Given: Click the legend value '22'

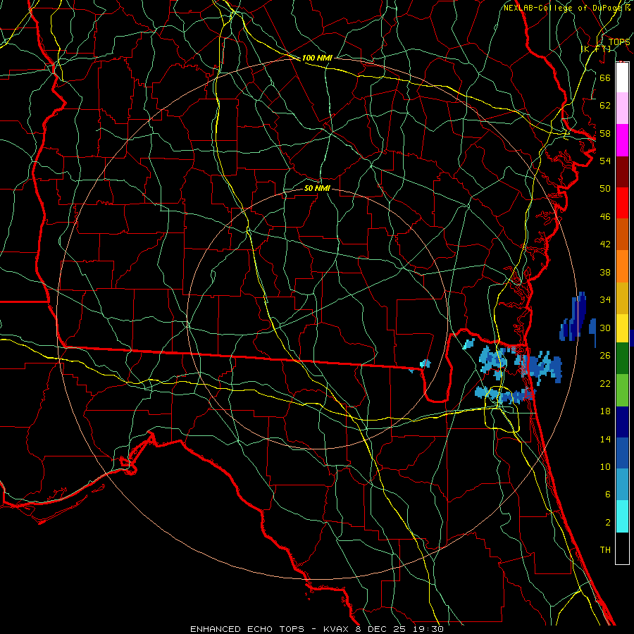Looking at the screenshot, I should pyautogui.click(x=605, y=383).
